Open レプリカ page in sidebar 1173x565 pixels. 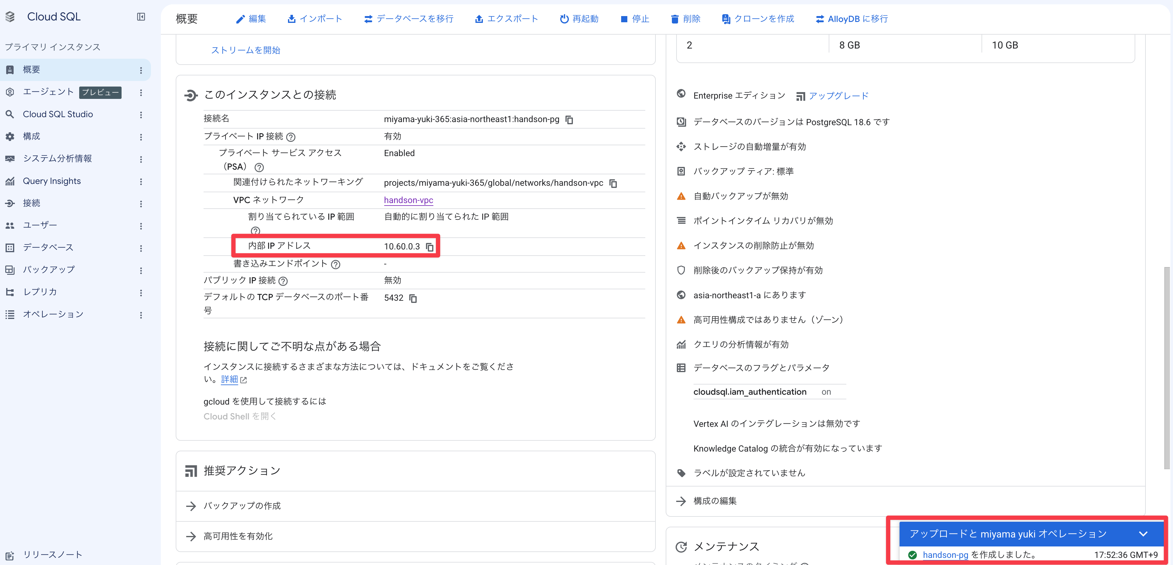coord(75,292)
